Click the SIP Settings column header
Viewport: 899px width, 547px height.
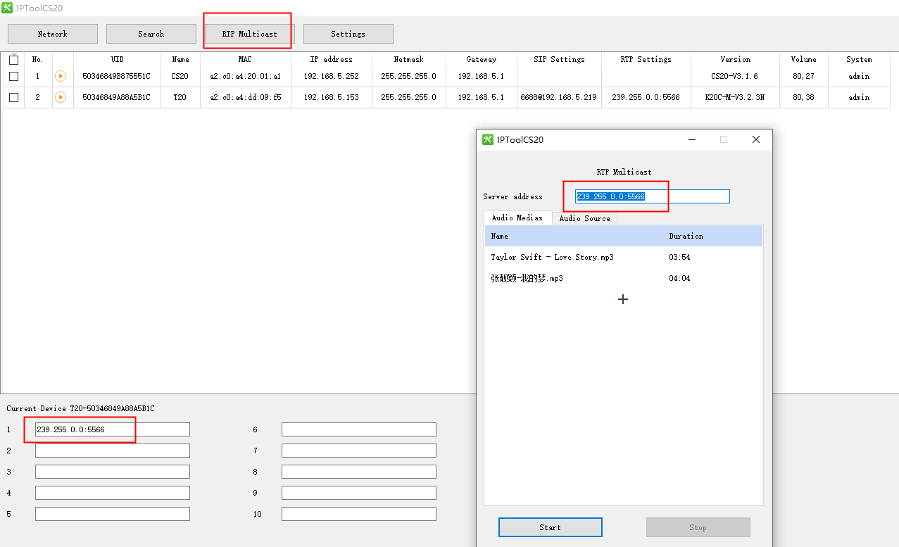tap(559, 60)
